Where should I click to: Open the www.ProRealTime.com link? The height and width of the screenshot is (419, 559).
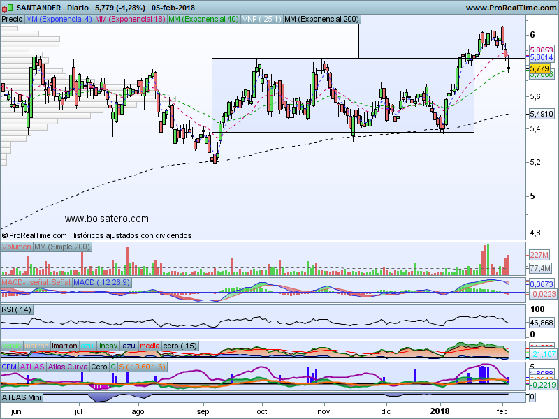click(x=510, y=8)
